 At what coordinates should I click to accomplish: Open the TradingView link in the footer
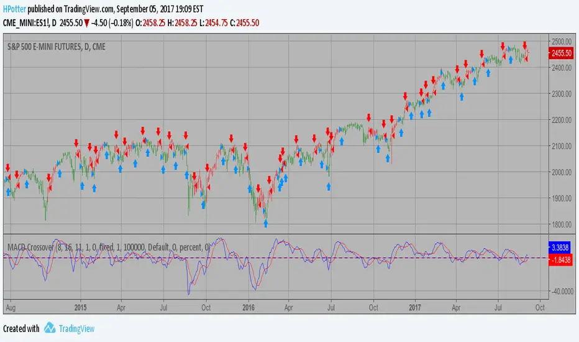76,329
